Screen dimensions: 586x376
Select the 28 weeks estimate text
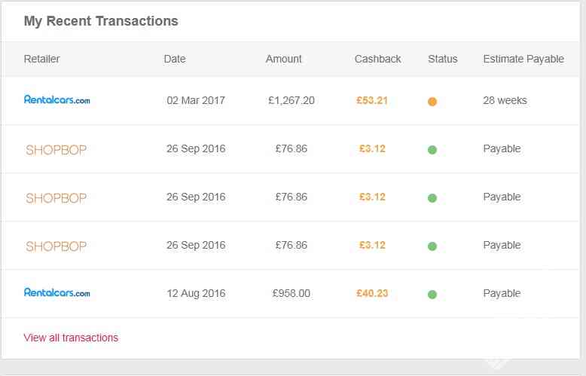[505, 100]
